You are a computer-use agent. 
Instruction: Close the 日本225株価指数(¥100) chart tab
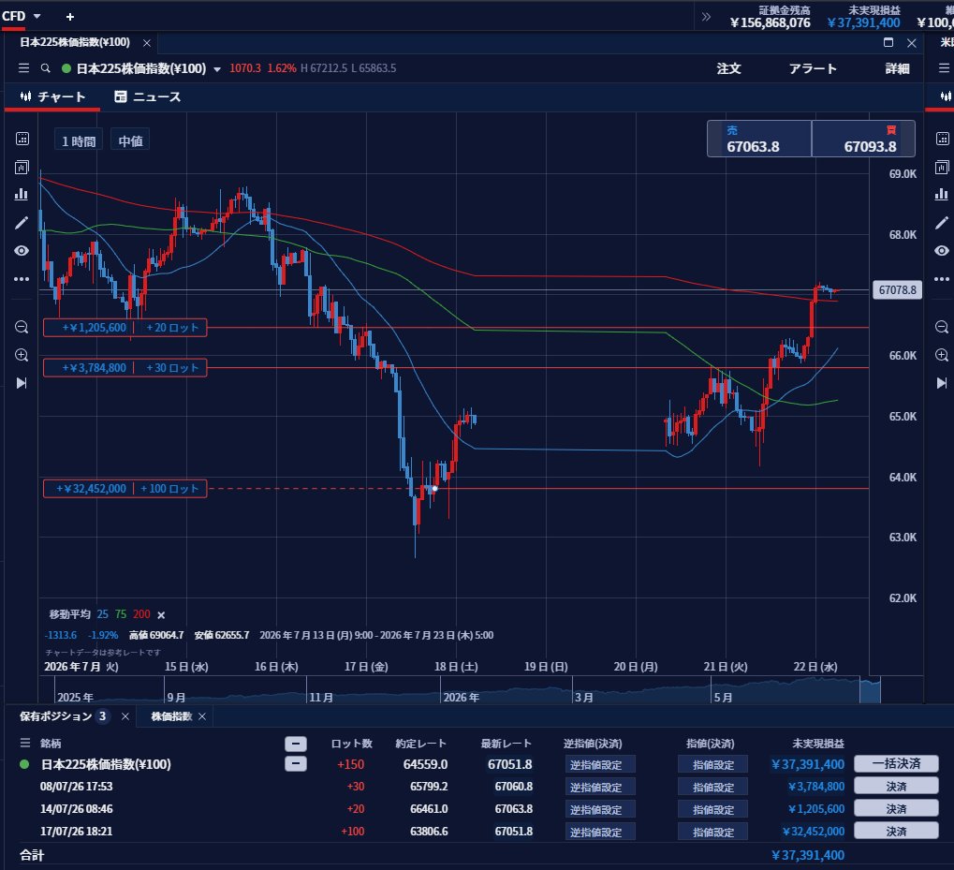(x=147, y=42)
